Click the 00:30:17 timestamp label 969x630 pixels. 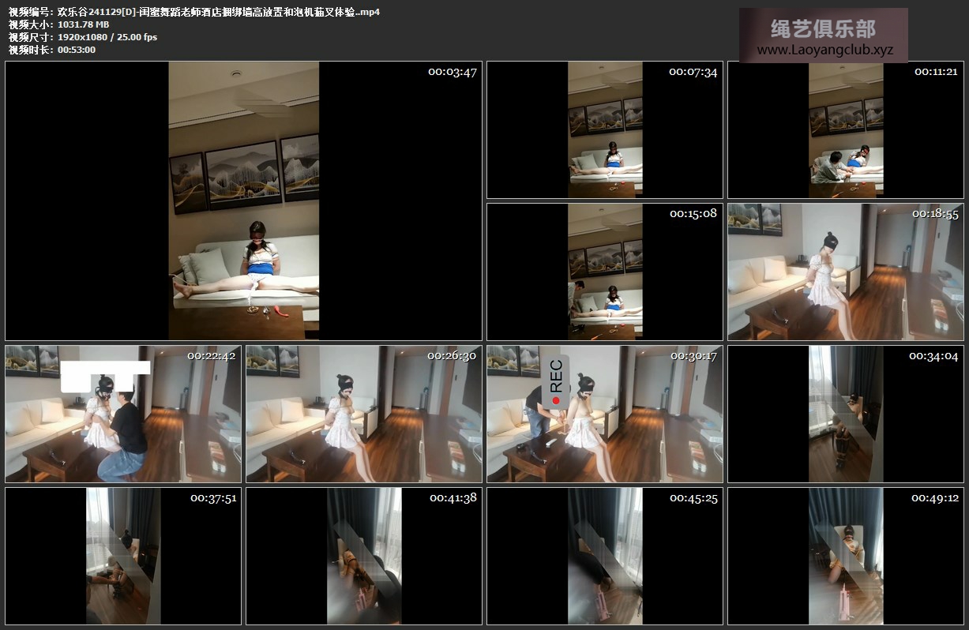(x=693, y=356)
